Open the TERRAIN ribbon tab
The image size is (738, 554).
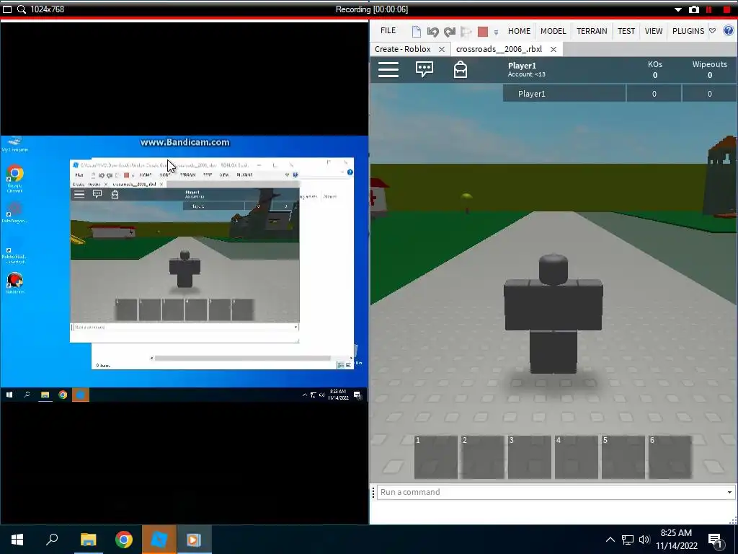click(592, 31)
